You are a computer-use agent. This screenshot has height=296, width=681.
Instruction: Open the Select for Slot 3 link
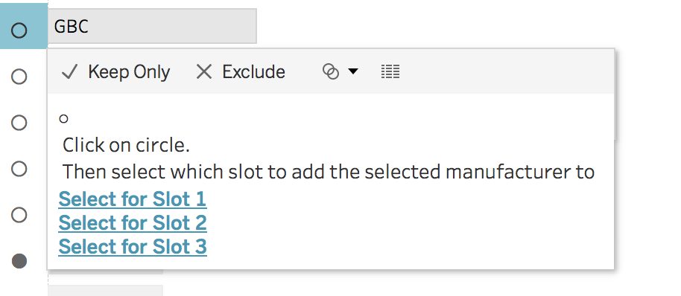click(133, 247)
